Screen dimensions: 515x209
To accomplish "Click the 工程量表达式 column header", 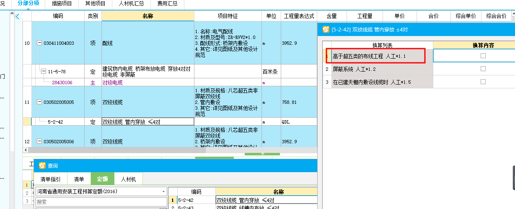I will pos(299,16).
